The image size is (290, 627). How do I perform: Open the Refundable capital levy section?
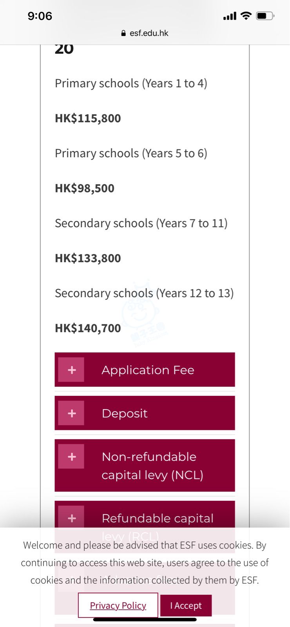point(158,518)
